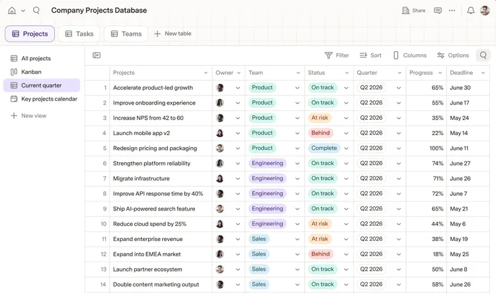This screenshot has height=294, width=496.
Task: Click owner avatar of Redesign pricing and packaging
Action: pos(220,148)
